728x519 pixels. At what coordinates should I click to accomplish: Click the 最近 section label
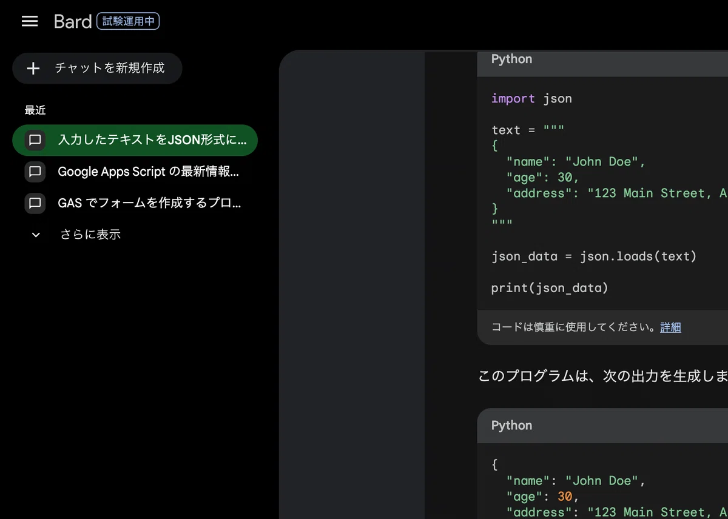pos(35,110)
